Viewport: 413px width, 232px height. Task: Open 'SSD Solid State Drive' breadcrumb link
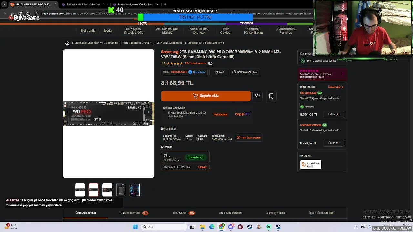click(x=169, y=43)
